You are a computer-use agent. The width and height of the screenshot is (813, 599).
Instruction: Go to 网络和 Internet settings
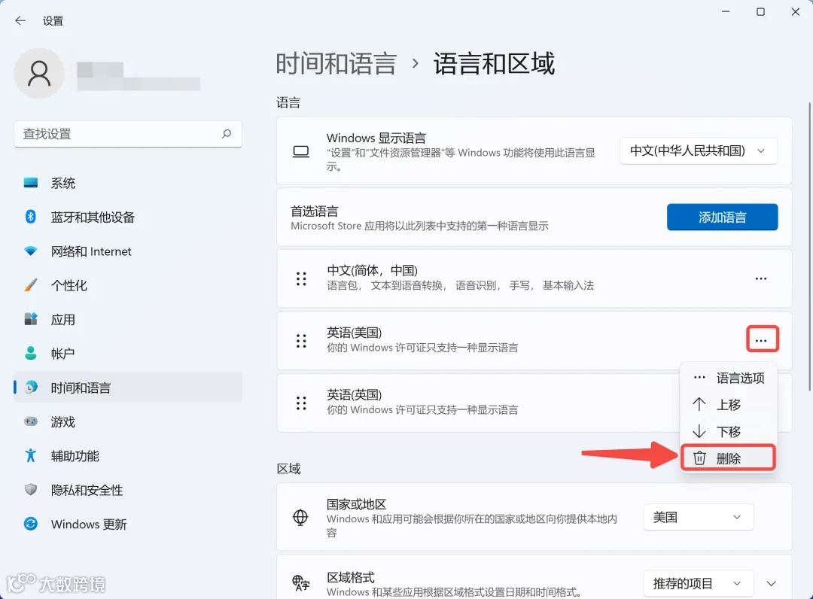point(128,251)
